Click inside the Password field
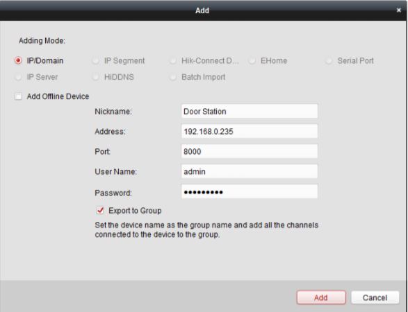408x312 pixels. (250, 191)
